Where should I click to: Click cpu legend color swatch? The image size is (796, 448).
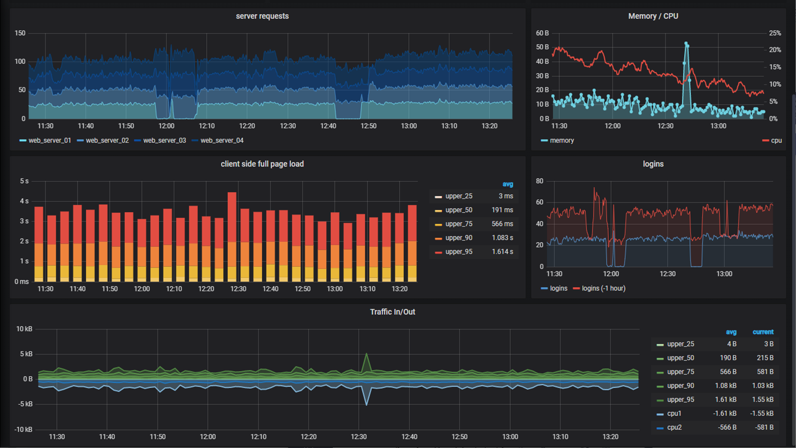tap(765, 141)
